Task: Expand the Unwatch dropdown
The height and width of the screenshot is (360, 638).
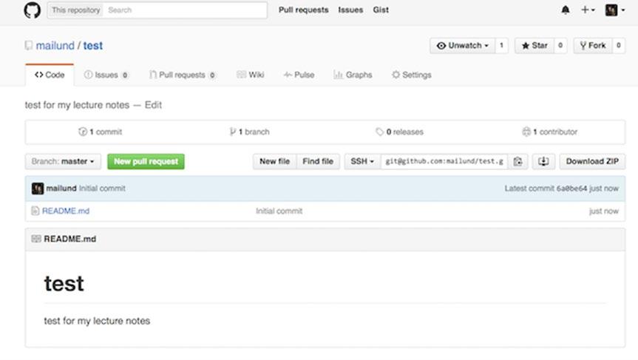Action: click(462, 46)
